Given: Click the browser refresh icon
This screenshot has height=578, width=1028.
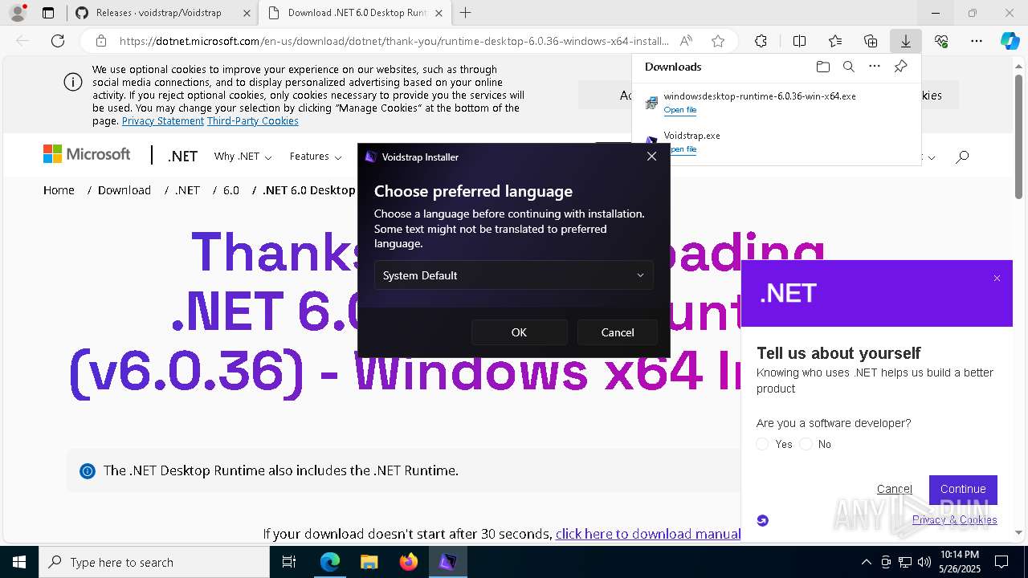Looking at the screenshot, I should (x=58, y=41).
